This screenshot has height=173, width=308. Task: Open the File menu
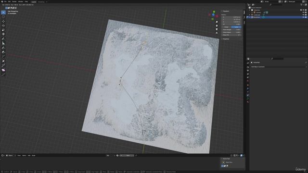coord(5,1)
